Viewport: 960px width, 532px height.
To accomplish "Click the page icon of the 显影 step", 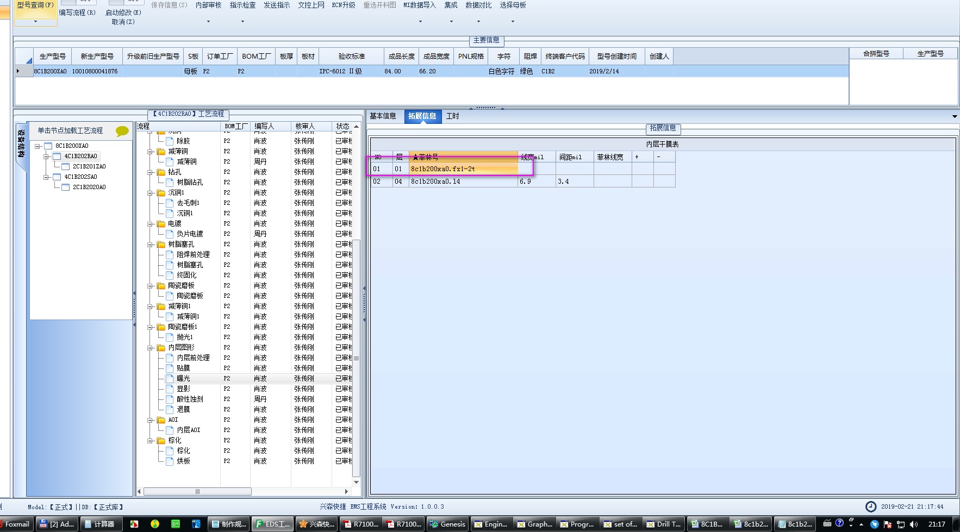I will click(x=170, y=389).
